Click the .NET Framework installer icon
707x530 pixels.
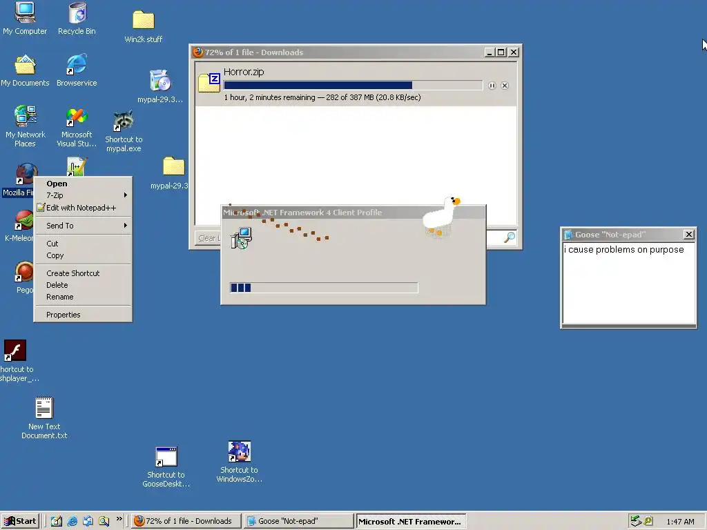pyautogui.click(x=241, y=238)
